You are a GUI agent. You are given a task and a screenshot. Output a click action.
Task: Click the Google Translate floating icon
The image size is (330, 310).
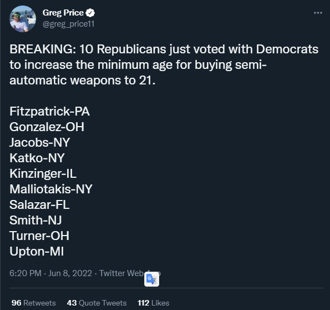pyautogui.click(x=151, y=279)
